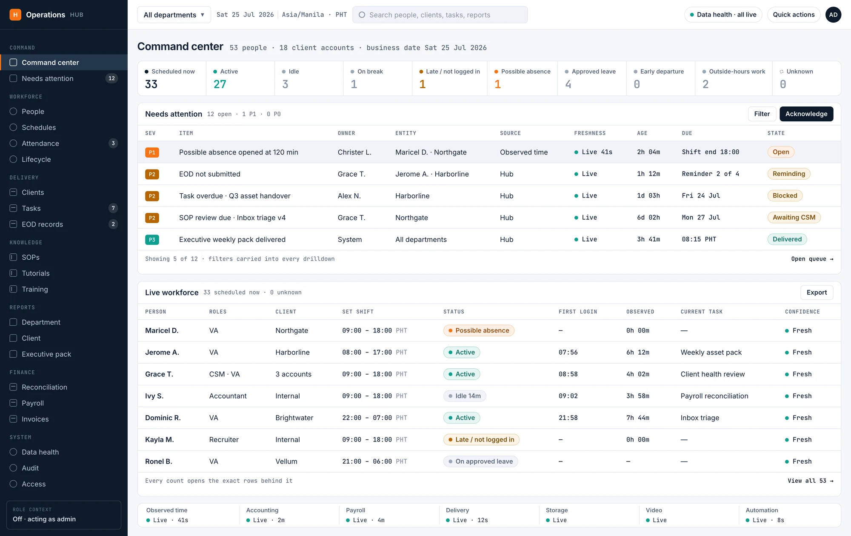Click the Payroll sidebar icon

click(x=13, y=403)
